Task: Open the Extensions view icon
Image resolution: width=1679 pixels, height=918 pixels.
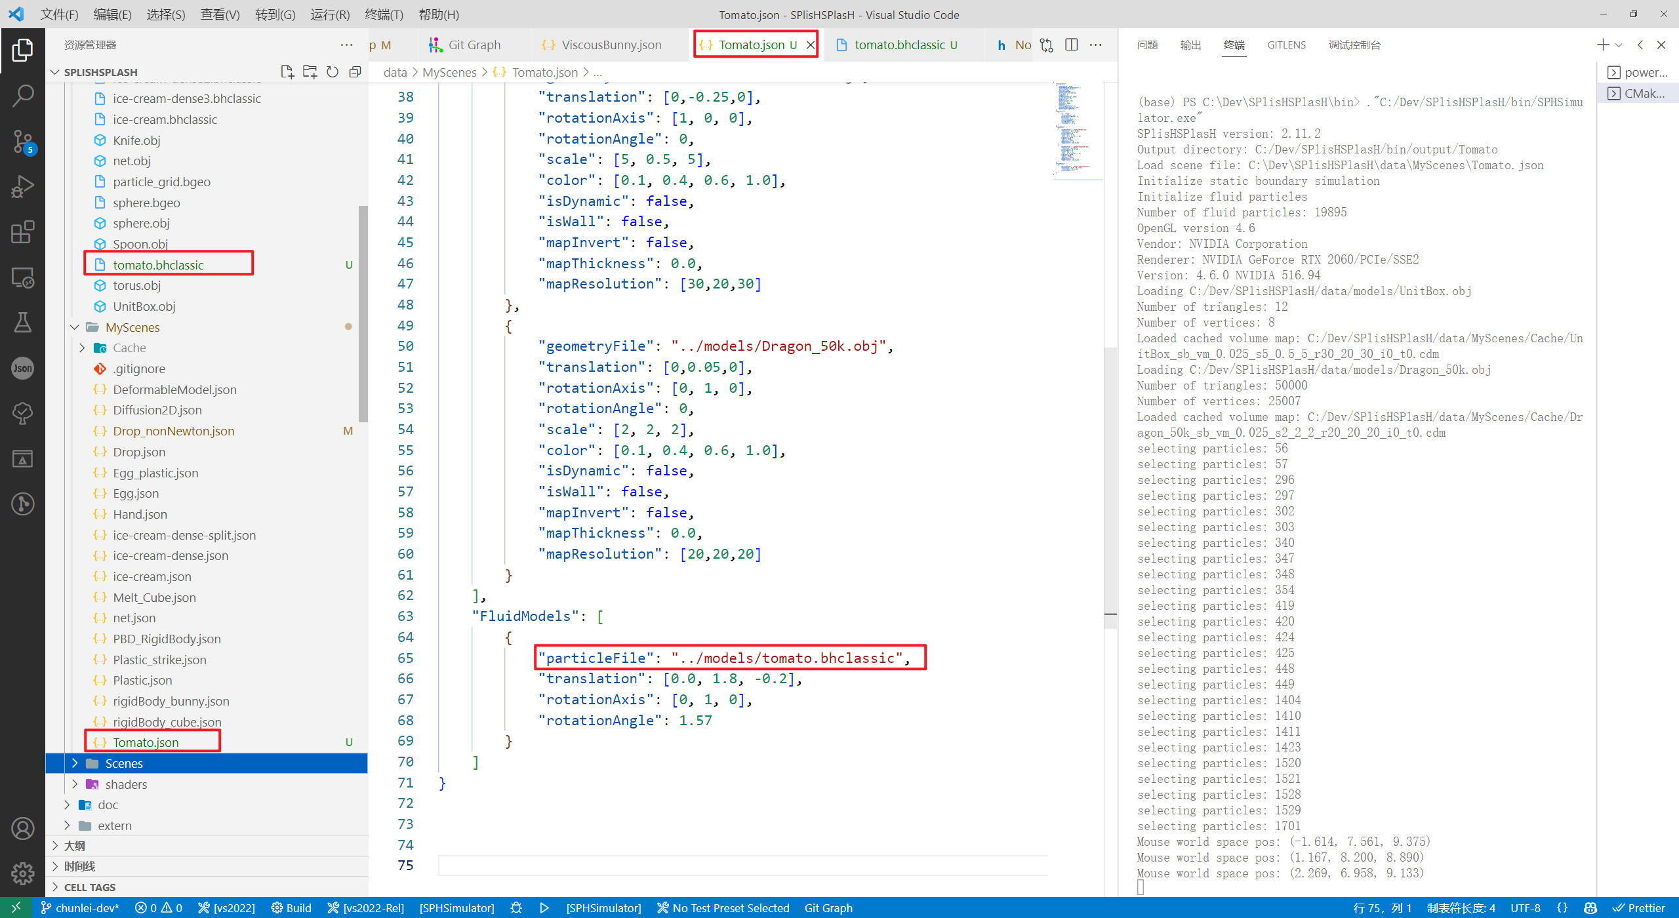Action: (x=23, y=231)
